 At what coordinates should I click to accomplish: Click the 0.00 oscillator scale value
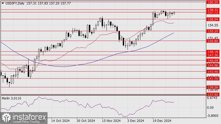[x=210, y=108]
